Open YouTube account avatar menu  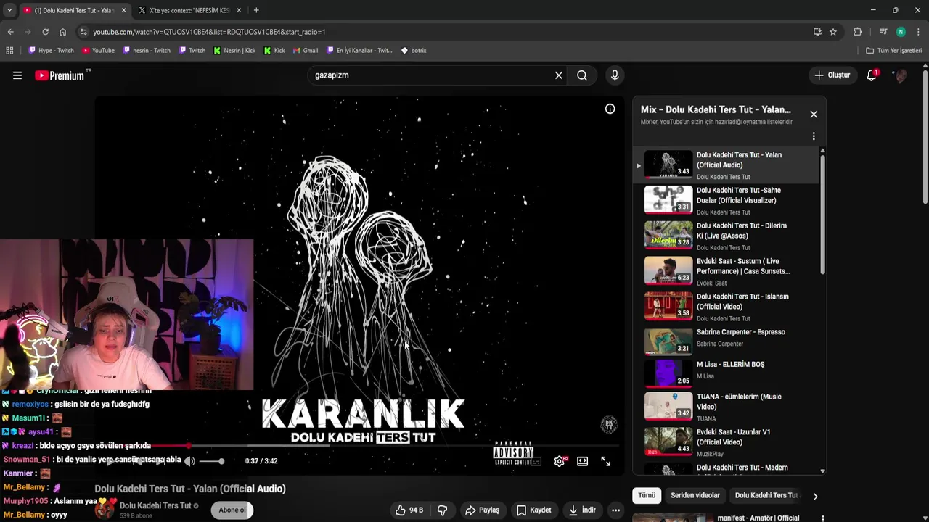900,75
